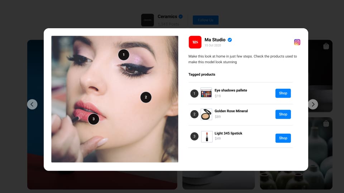Select hotspot 1 on the eyelid
The height and width of the screenshot is (193, 344).
(124, 55)
